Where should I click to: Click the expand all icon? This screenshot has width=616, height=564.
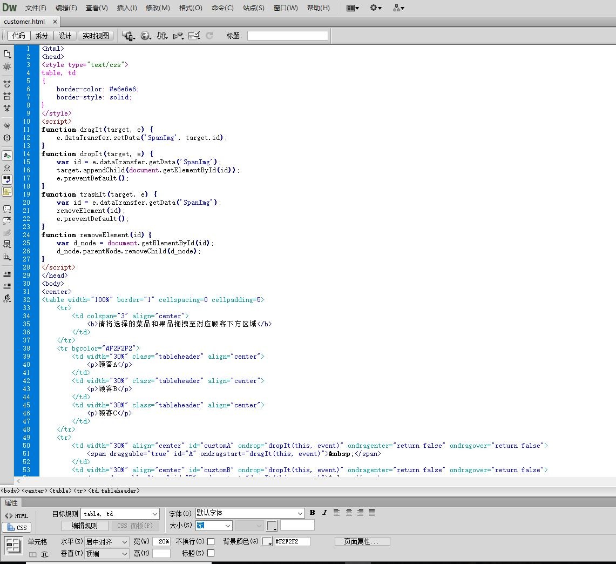pyautogui.click(x=7, y=108)
